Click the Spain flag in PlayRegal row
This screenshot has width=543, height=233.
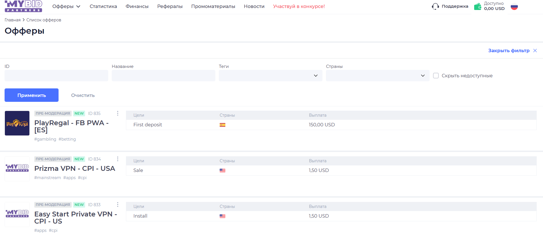point(223,125)
